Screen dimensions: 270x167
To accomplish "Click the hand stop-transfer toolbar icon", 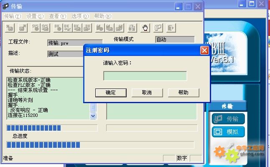I will pyautogui.click(x=145, y=28).
